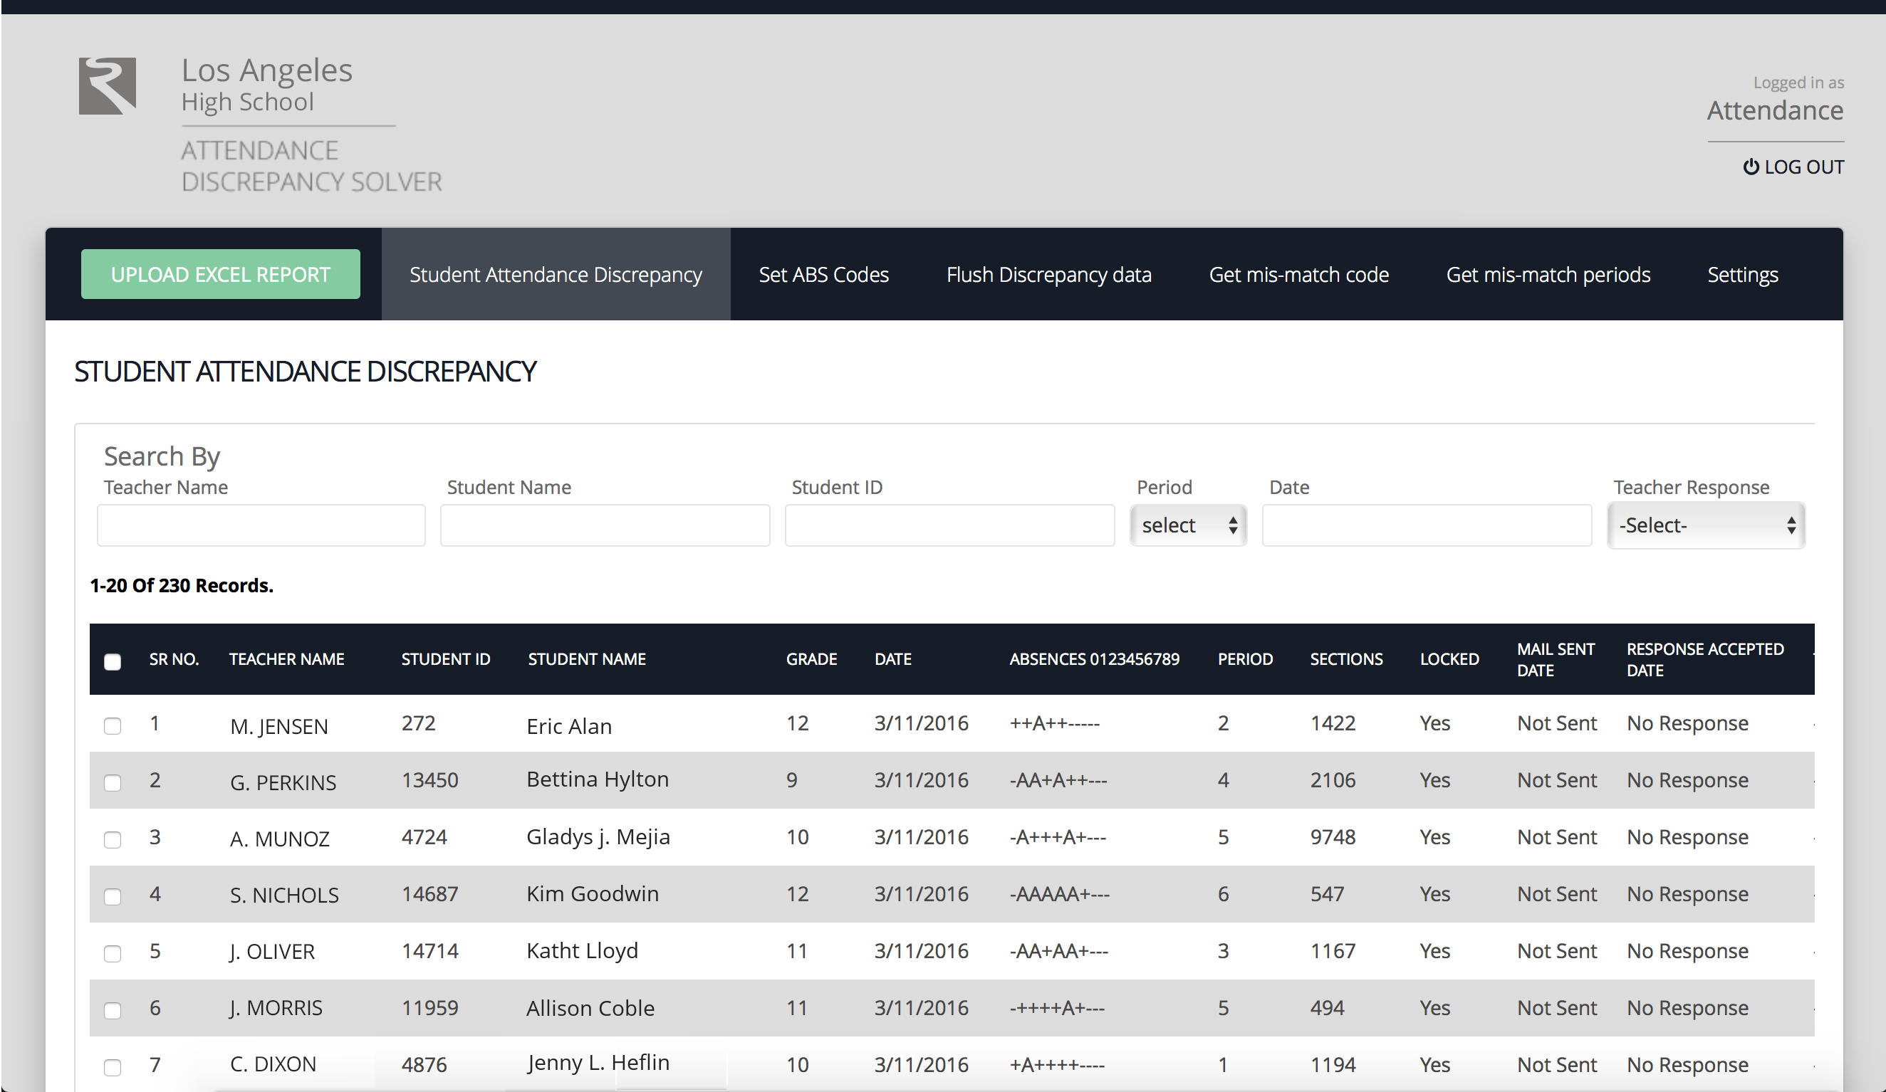Click the STUDENT ID column header
This screenshot has height=1092, width=1886.
click(x=445, y=659)
